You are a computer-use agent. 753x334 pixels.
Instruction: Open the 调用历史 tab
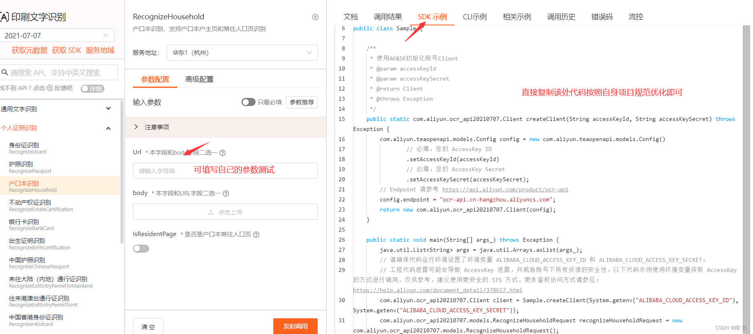[561, 17]
